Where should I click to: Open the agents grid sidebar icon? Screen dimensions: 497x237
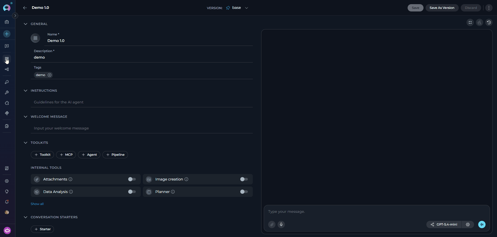[x=7, y=59]
